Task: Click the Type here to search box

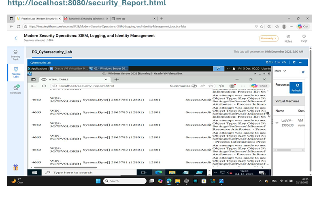Action: pos(89,173)
